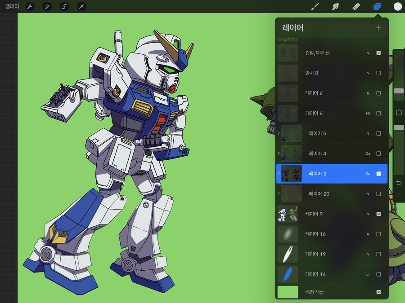Select 레이어 19 thumbnail with white stroke
The width and height of the screenshot is (405, 303).
288,254
